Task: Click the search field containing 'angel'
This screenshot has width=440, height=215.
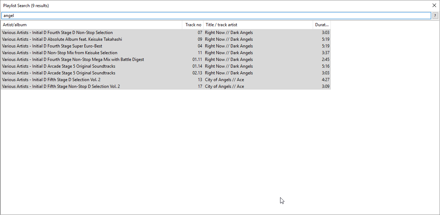Action: [216, 16]
